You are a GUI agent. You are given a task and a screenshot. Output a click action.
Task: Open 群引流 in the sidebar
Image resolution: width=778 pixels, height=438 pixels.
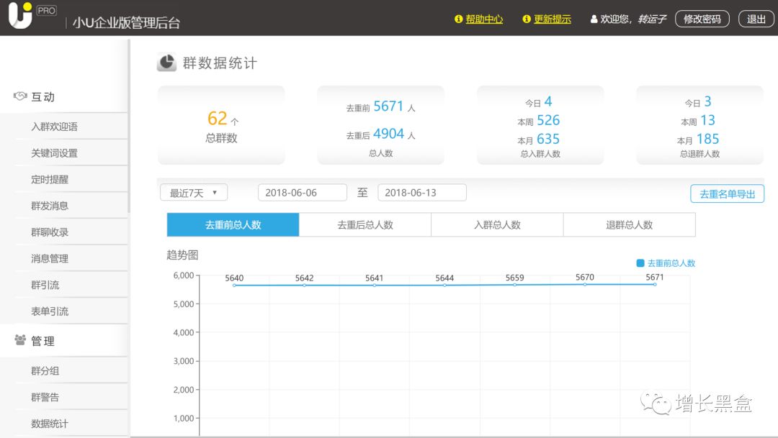click(x=45, y=285)
